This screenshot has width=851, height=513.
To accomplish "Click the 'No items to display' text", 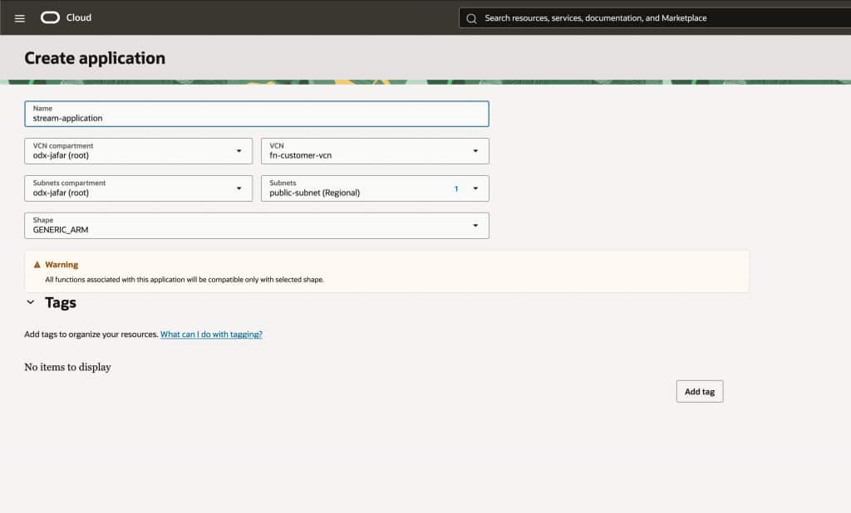I will [68, 367].
